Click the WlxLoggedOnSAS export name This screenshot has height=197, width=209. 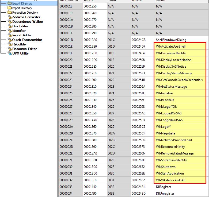coord(169,113)
